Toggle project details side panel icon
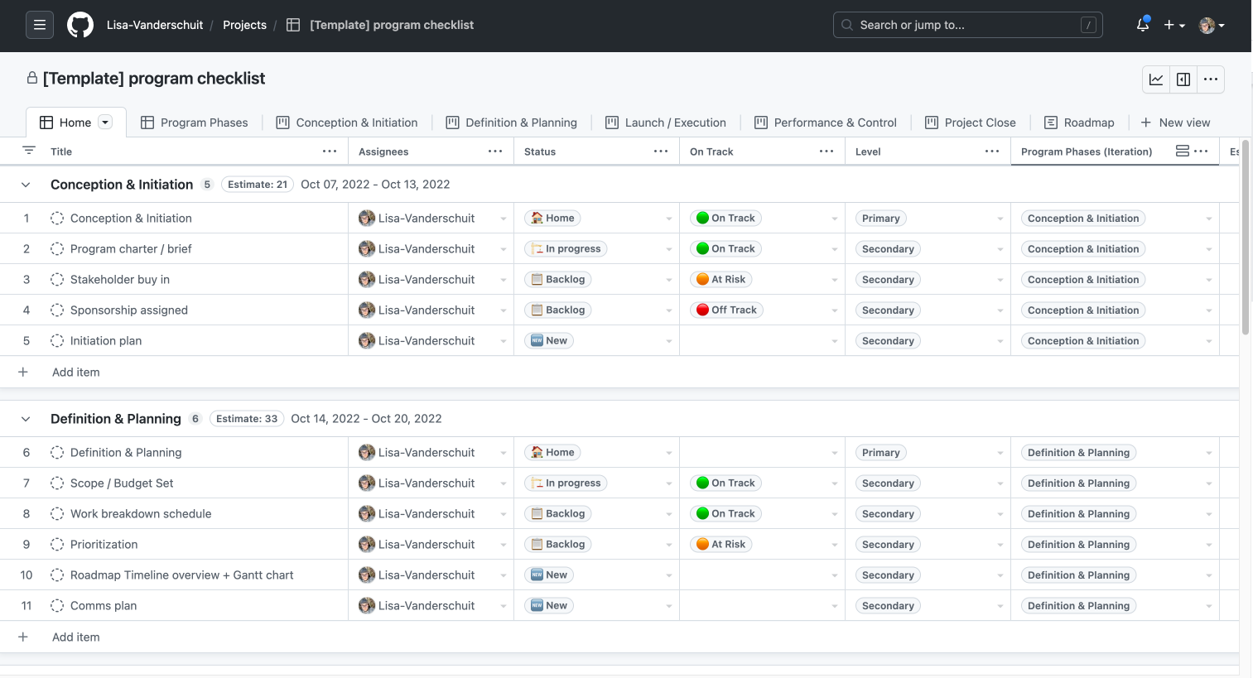Screen dimensions: 1253x678 [1183, 79]
